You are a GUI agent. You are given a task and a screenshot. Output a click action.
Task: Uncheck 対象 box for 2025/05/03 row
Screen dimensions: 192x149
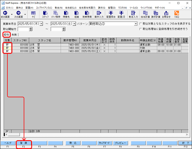7,51
